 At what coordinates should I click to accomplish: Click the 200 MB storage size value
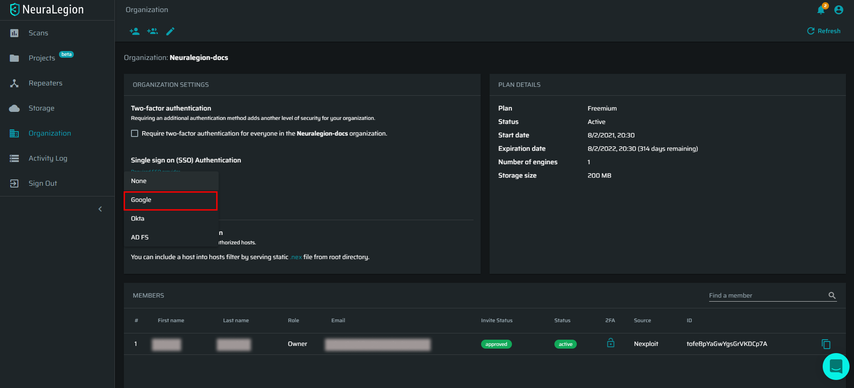click(x=599, y=175)
